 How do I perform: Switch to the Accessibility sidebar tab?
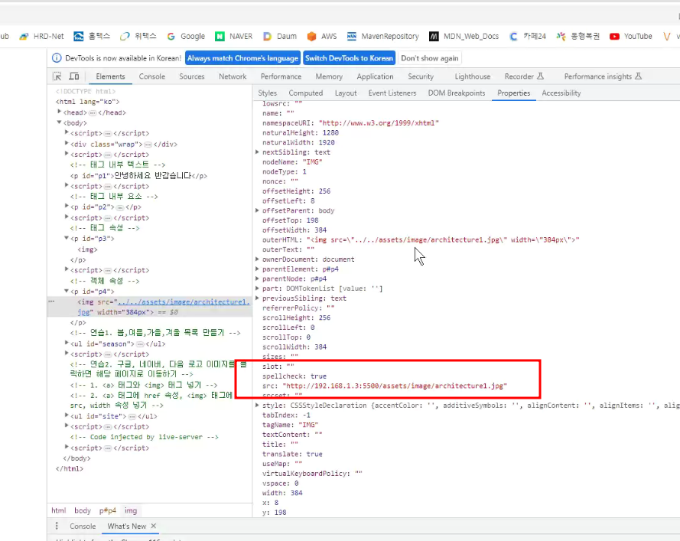pos(561,93)
